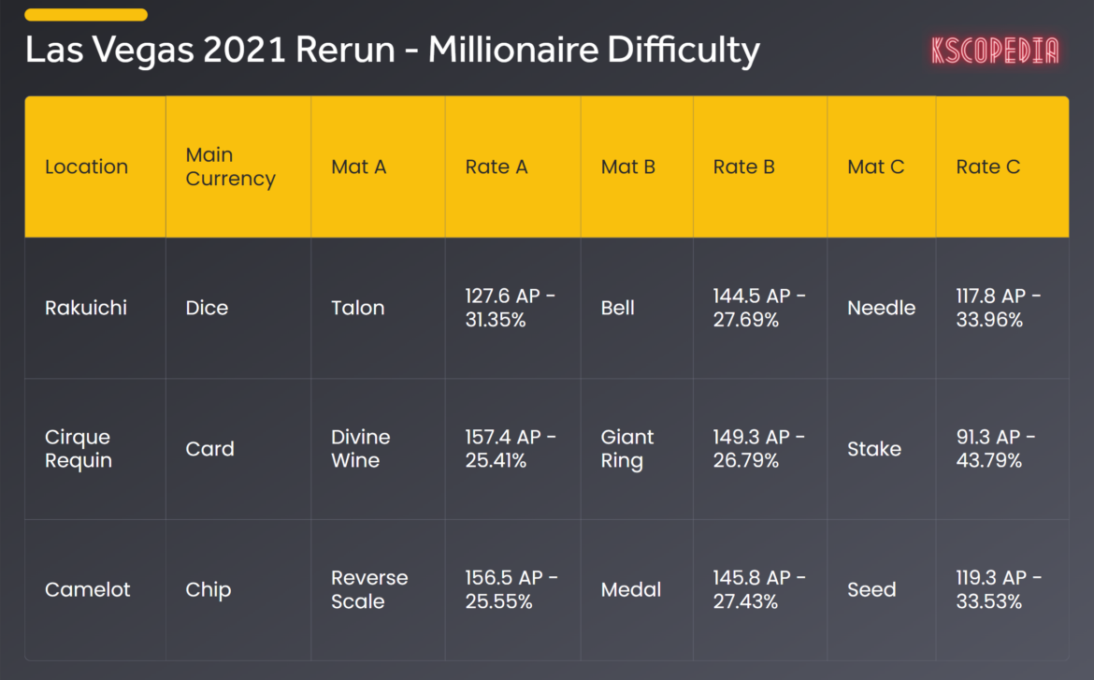This screenshot has height=680, width=1094.
Task: Select the Rate C column header
Action: (x=987, y=167)
